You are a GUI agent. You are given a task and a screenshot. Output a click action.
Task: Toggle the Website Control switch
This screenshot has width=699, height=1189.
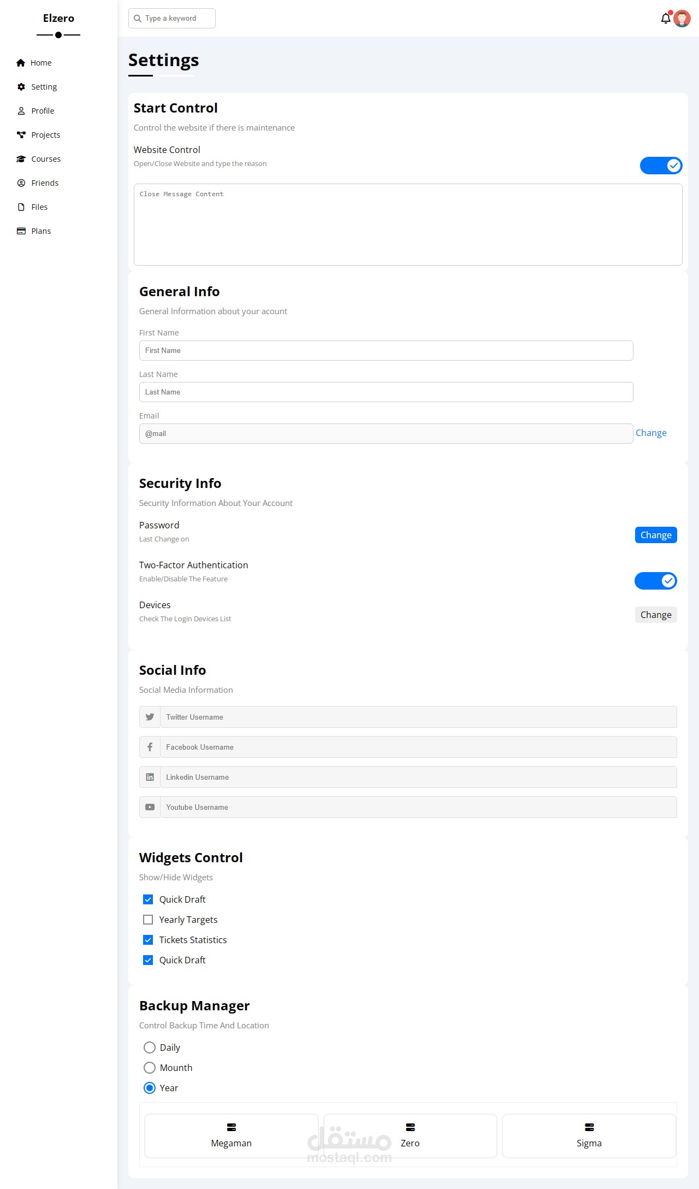[661, 166]
